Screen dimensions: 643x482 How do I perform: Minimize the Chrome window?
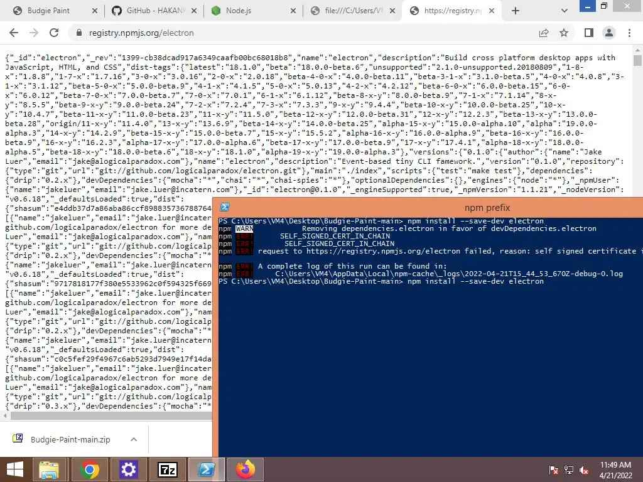coord(587,6)
